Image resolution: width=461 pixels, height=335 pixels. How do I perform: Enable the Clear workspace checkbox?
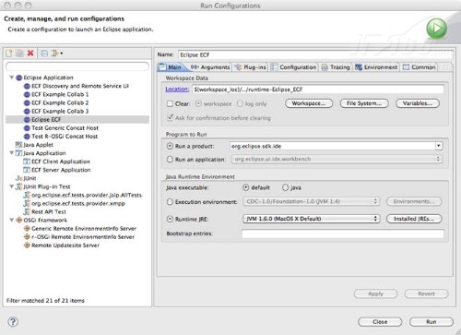pos(170,103)
